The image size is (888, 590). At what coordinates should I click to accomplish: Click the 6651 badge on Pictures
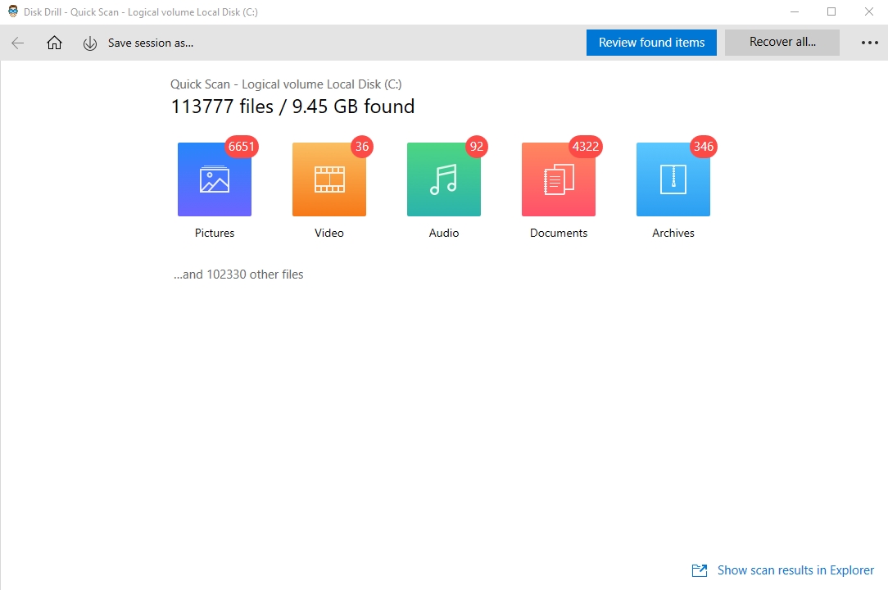pyautogui.click(x=242, y=147)
